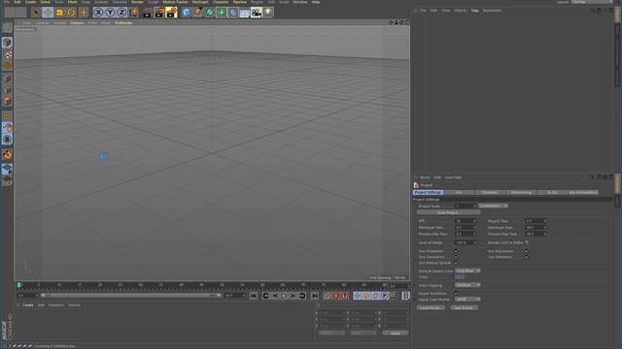622x349 pixels.
Task: Activate the Scale tool
Action: (59, 13)
